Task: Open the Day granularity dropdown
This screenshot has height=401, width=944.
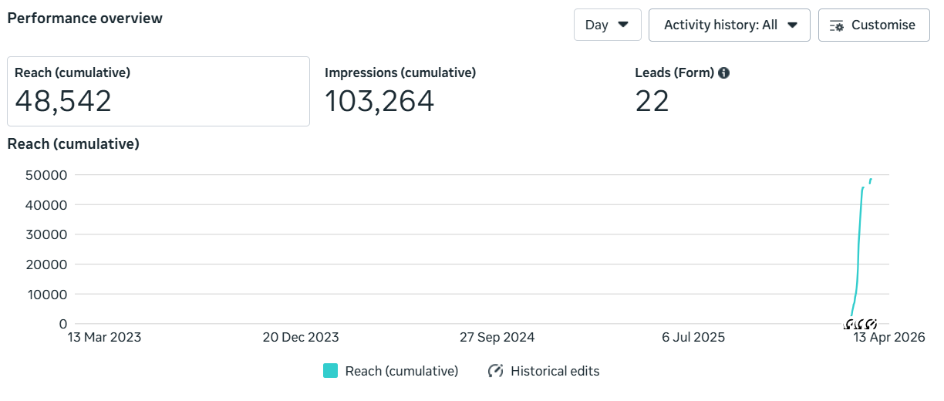Action: click(x=607, y=25)
